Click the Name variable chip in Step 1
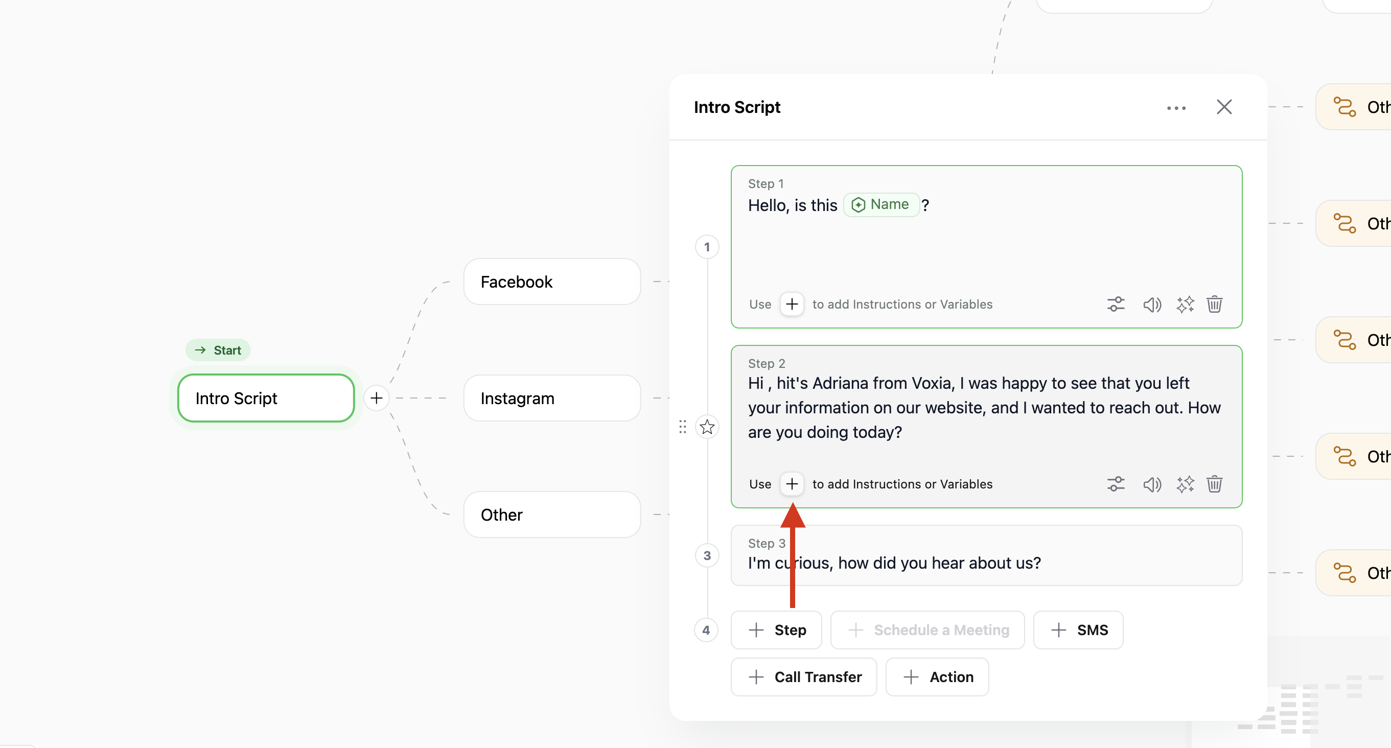1391x748 pixels. coord(881,205)
